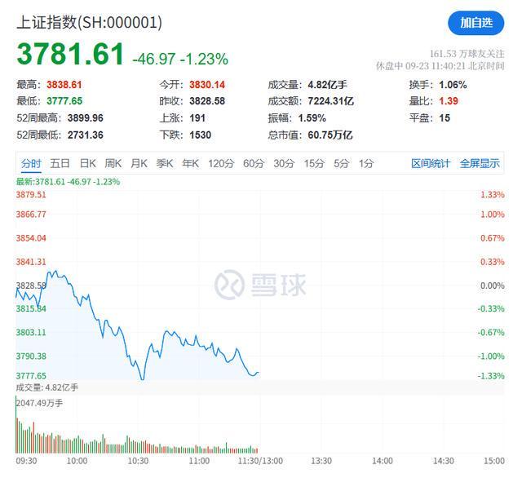Click the 全屏显示 fullscreen link

480,163
